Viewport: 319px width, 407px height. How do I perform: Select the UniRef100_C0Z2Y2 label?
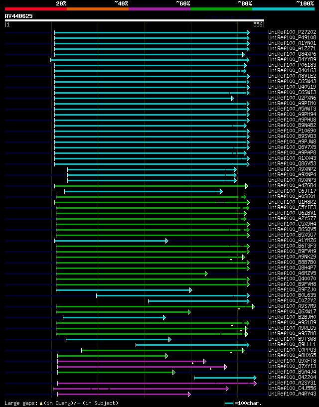coord(292,300)
